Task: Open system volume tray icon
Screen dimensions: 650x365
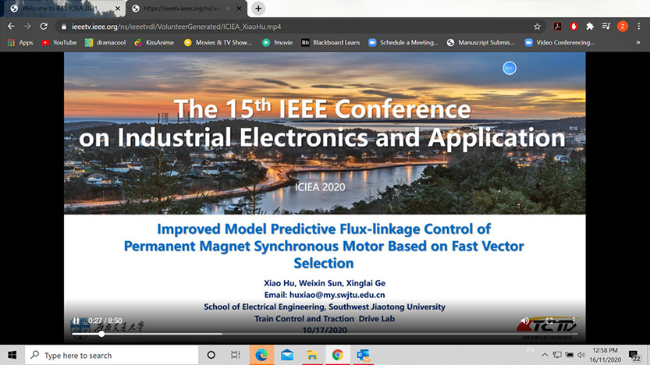Action: (x=581, y=355)
